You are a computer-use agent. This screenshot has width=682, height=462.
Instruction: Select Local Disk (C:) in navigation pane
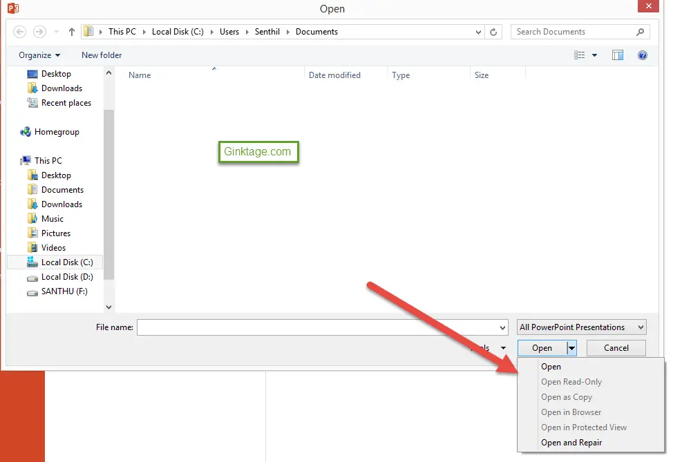point(55,262)
